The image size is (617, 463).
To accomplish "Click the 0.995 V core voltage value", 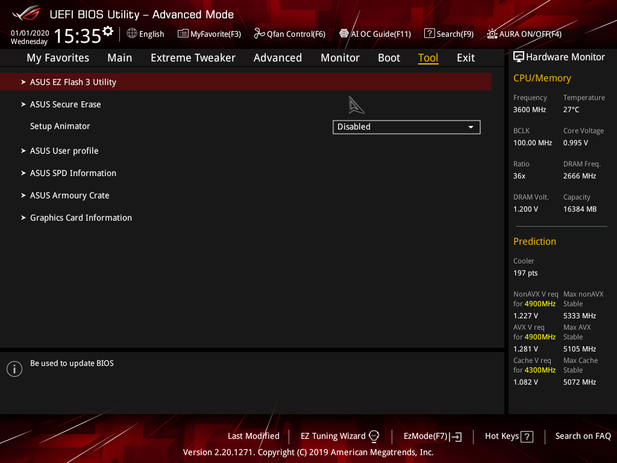I will [x=575, y=143].
